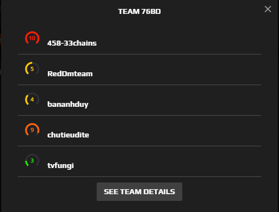Open the bananhduy player name
Viewport: 279px width, 212px height.
pyautogui.click(x=68, y=104)
